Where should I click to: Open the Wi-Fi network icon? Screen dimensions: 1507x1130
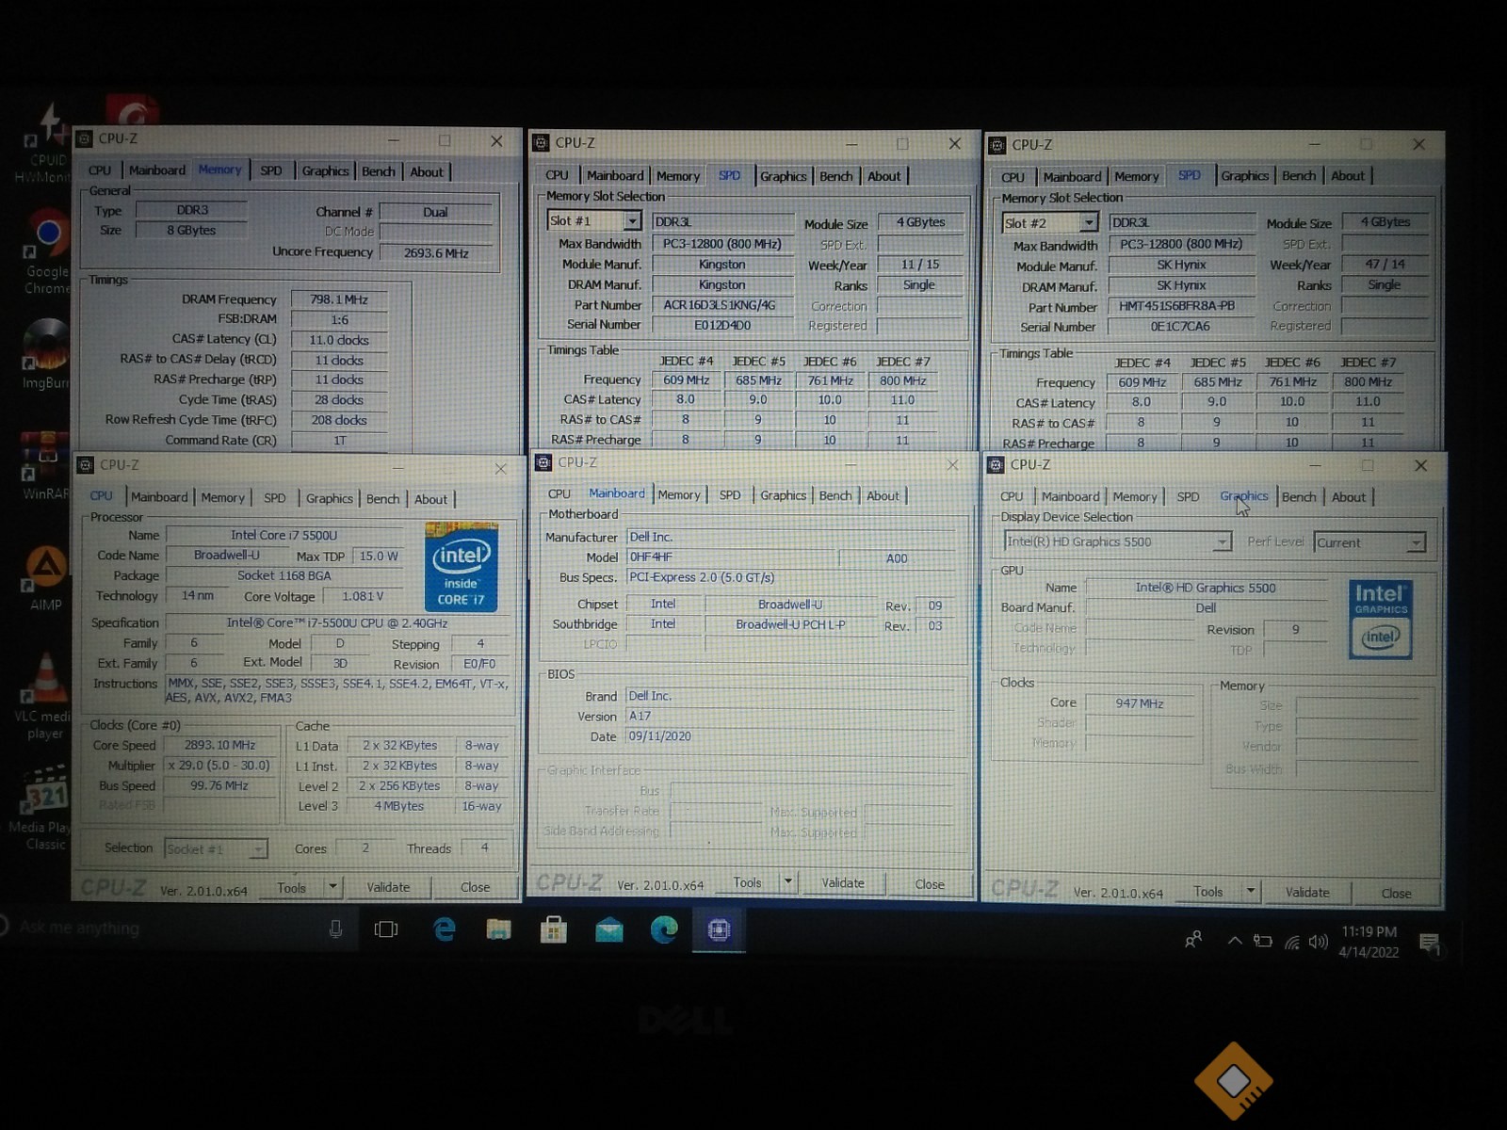1292,942
